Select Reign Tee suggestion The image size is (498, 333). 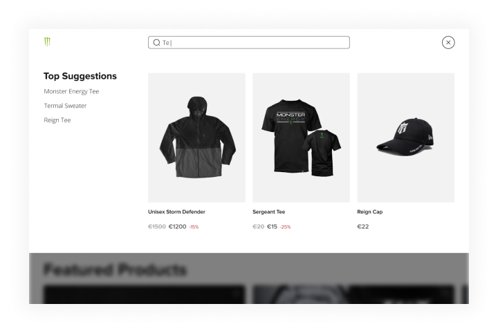point(57,120)
